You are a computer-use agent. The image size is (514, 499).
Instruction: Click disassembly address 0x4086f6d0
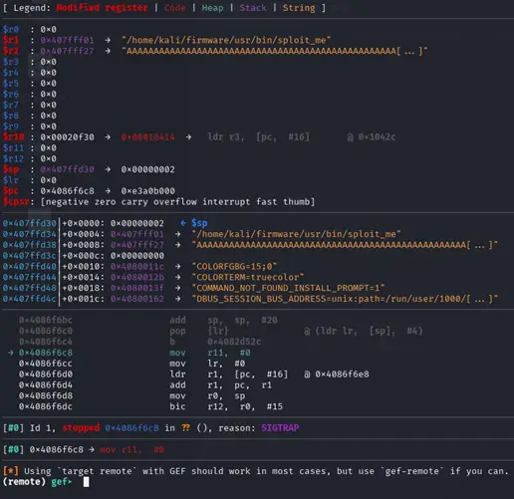[46, 374]
